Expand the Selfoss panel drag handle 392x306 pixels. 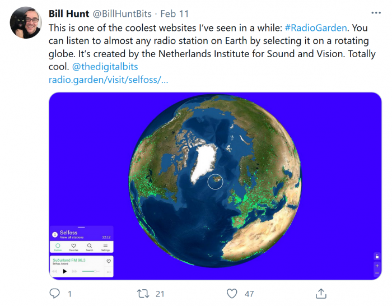tap(81, 228)
